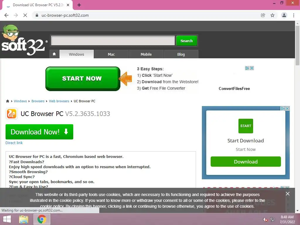The width and height of the screenshot is (300, 225).
Task: Click the green Download Now! button
Action: [40, 132]
